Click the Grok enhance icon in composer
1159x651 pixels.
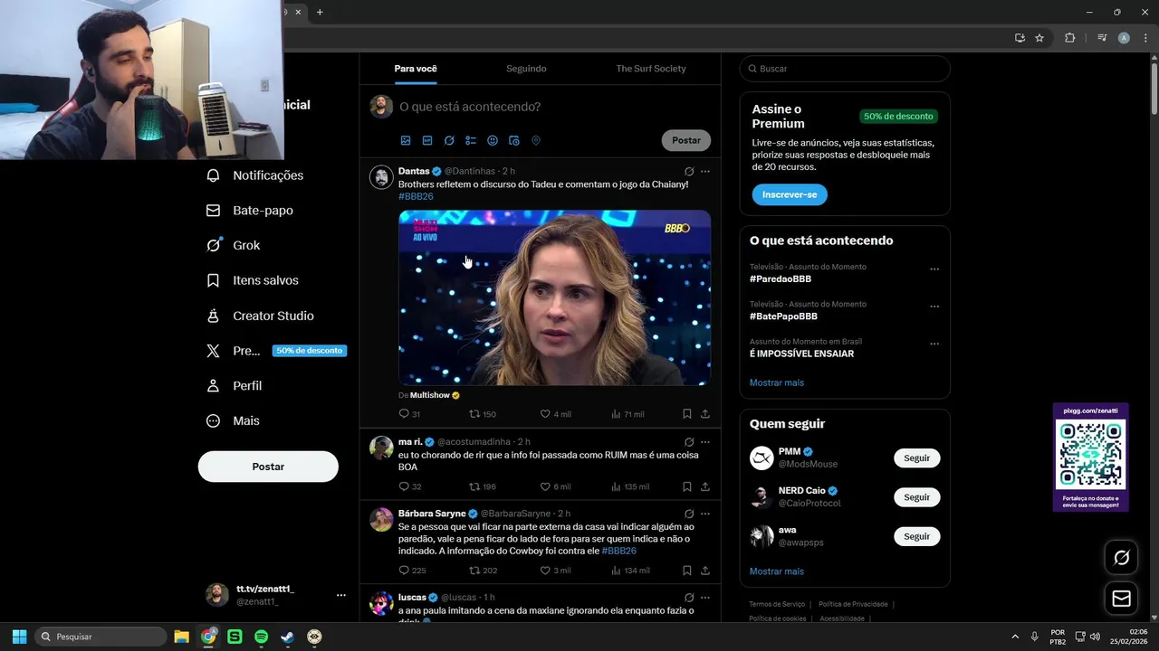coord(449,140)
